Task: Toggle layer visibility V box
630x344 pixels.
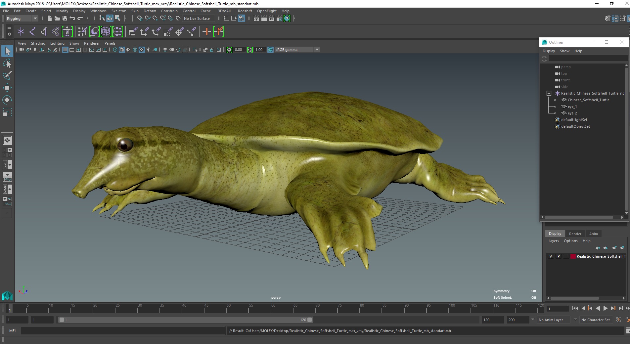Action: (551, 256)
